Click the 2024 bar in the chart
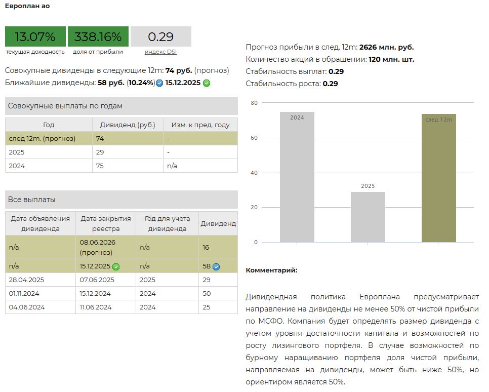The width and height of the screenshot is (489, 392). click(x=297, y=177)
